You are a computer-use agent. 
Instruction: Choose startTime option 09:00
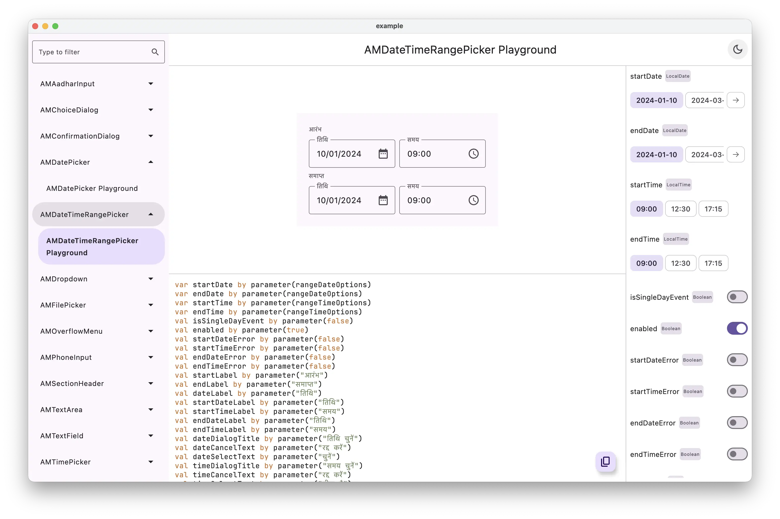[646, 209]
